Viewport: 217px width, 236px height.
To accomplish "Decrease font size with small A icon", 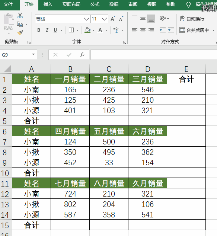I will click(x=121, y=19).
